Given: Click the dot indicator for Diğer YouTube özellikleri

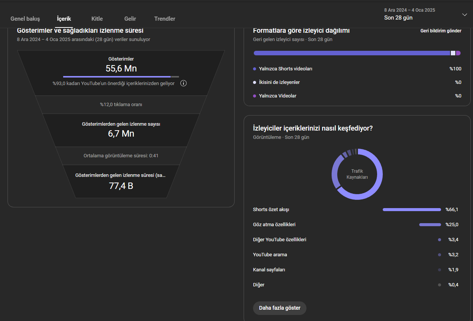Looking at the screenshot, I should (440, 240).
